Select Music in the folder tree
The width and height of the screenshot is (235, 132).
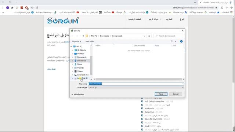point(80,64)
